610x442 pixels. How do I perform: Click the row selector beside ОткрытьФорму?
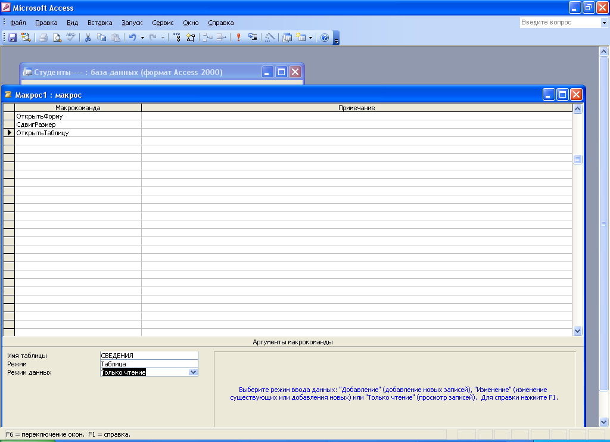click(x=9, y=116)
